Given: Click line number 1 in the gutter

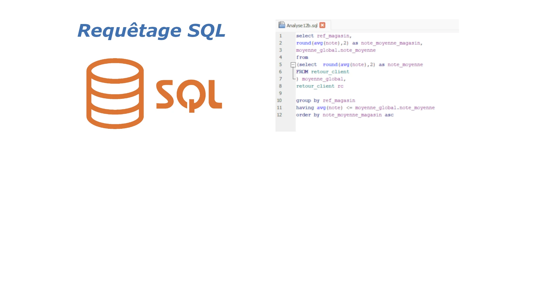Looking at the screenshot, I should 281,36.
